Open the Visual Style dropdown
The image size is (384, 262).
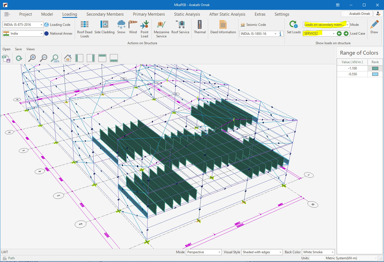tap(280, 252)
